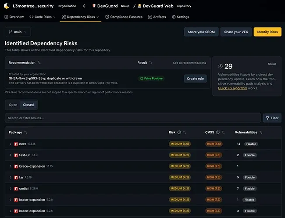Expand the Dependency Risks chevron
The image size is (285, 218).
tap(98, 17)
